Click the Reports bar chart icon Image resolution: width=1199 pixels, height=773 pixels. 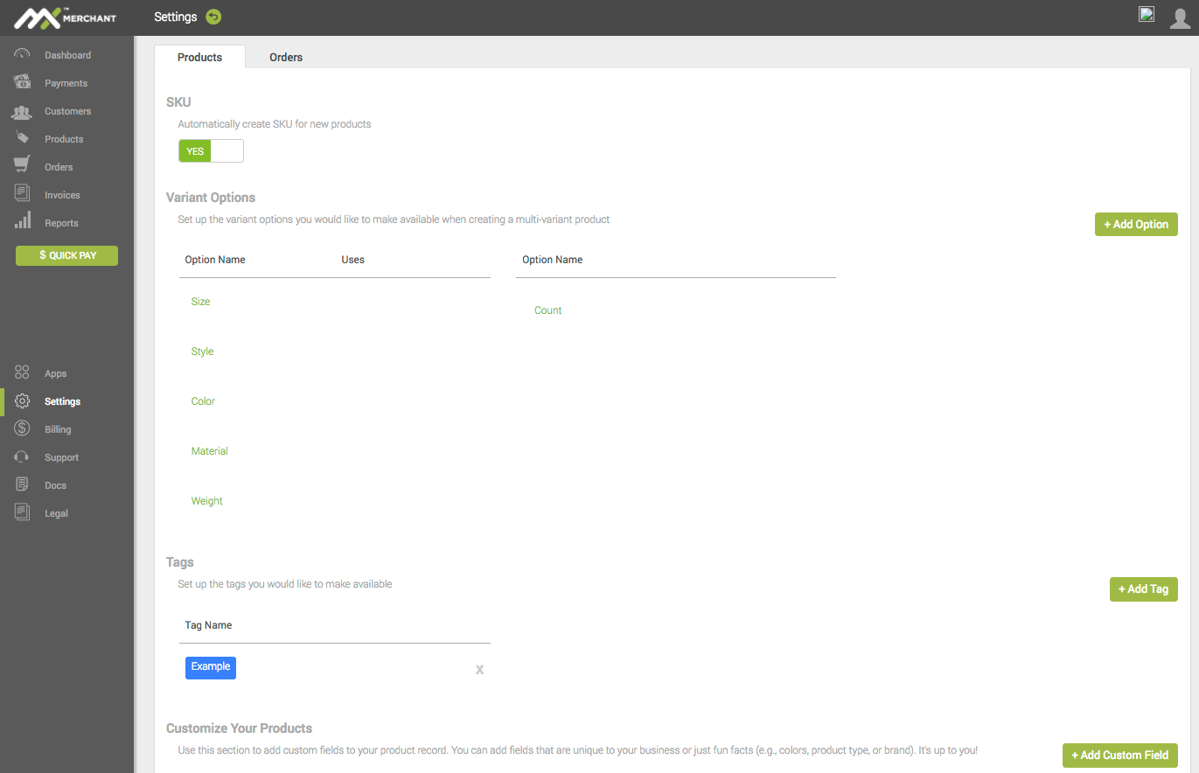(x=23, y=222)
